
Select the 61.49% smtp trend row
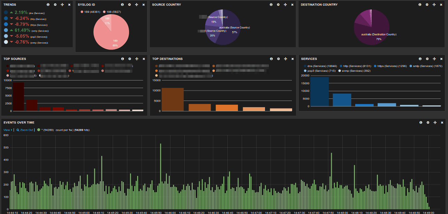point(27,30)
